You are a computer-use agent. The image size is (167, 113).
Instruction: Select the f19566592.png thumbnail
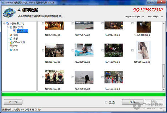(144, 50)
